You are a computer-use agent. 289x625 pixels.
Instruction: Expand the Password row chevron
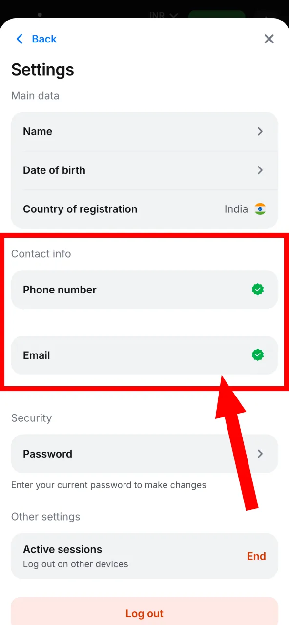260,454
